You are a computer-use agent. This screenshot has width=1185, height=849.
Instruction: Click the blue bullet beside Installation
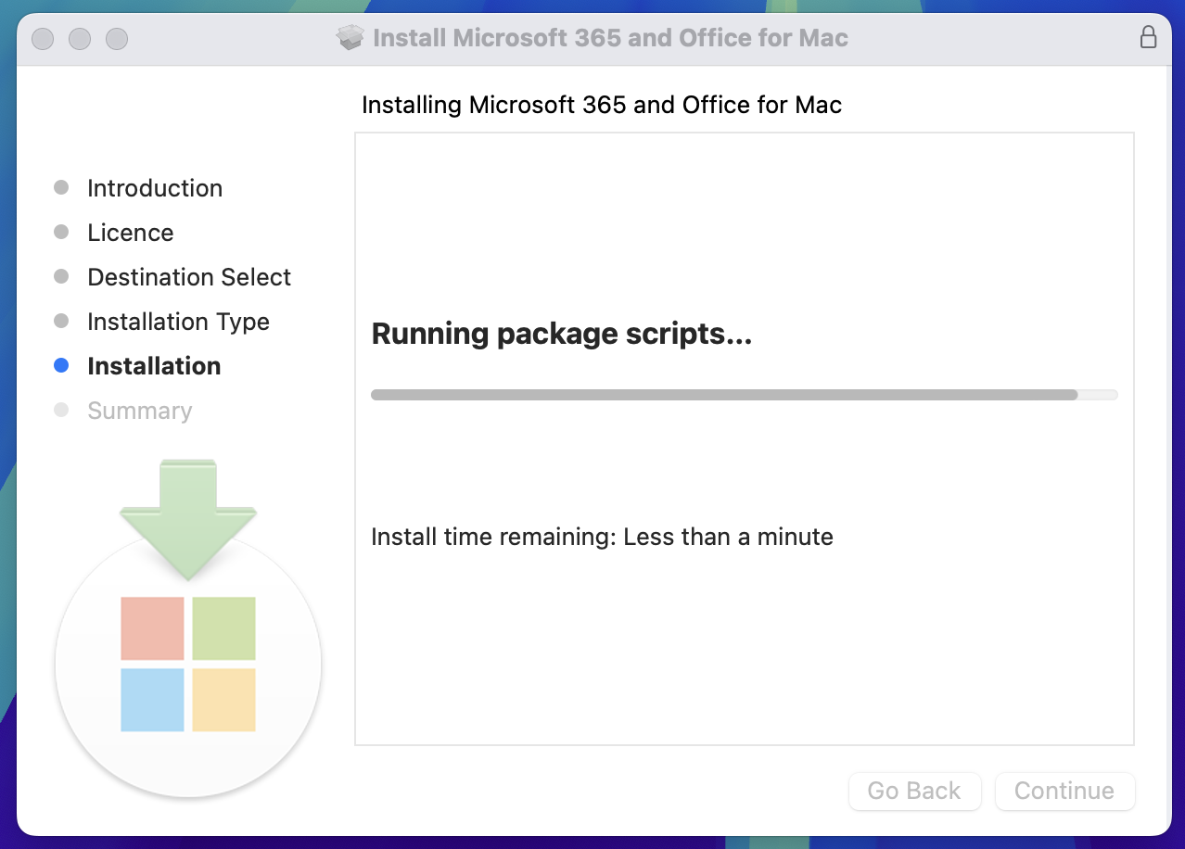61,366
